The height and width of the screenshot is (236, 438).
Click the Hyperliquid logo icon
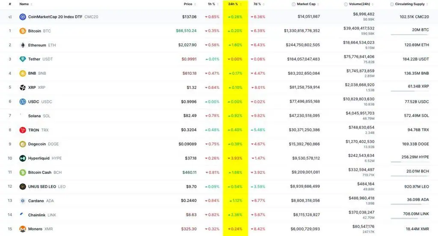coord(23,158)
